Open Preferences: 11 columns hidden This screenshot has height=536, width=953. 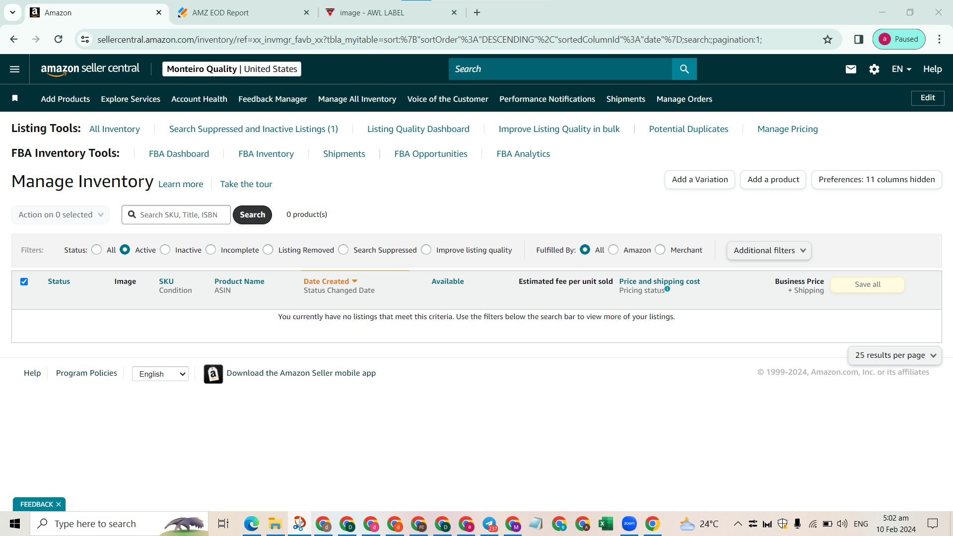coord(877,180)
